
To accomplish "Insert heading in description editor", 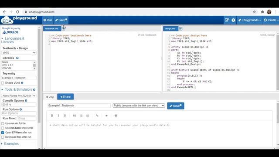I will (65, 116).
